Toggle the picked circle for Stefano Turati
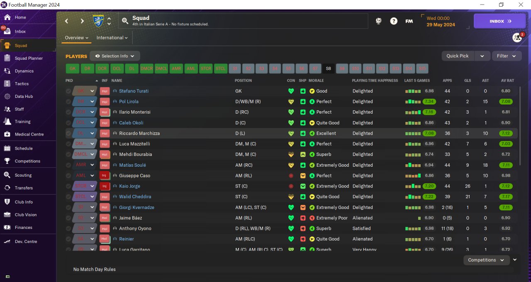 [x=68, y=91]
